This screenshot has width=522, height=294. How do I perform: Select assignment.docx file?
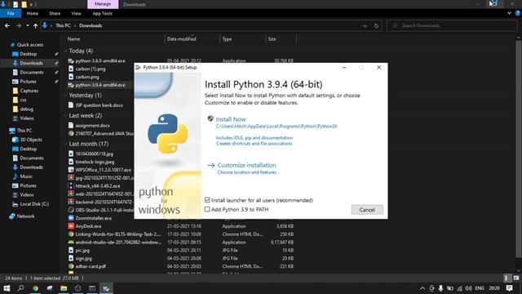pyautogui.click(x=92, y=125)
